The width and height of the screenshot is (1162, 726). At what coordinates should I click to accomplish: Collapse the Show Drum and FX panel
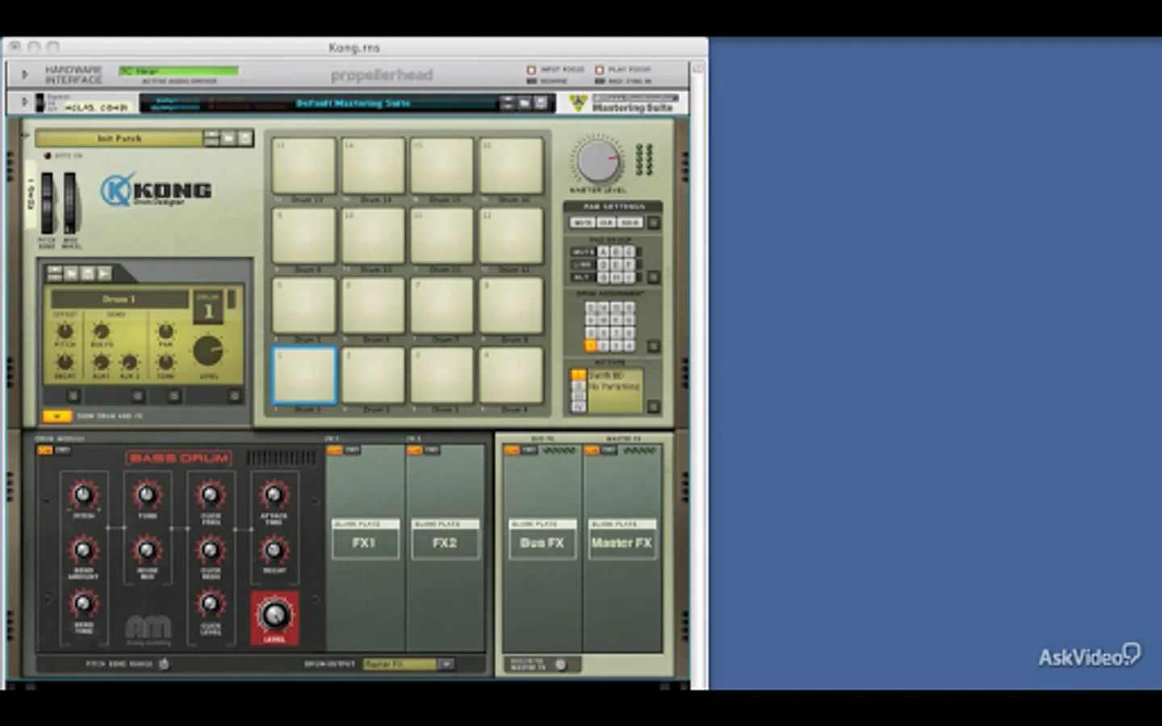56,416
